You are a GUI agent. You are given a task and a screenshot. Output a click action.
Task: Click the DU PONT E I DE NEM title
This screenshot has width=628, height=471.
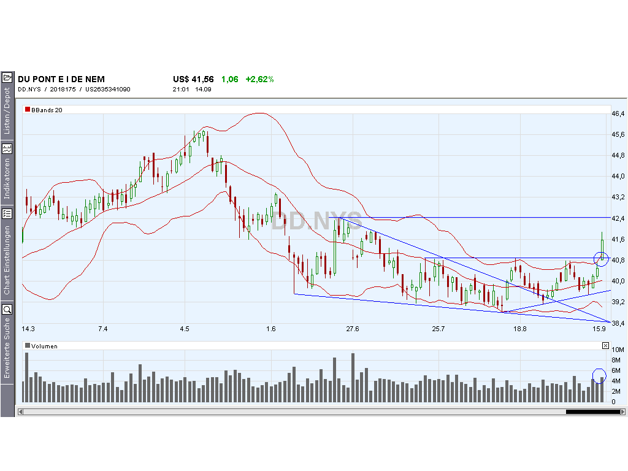(61, 79)
